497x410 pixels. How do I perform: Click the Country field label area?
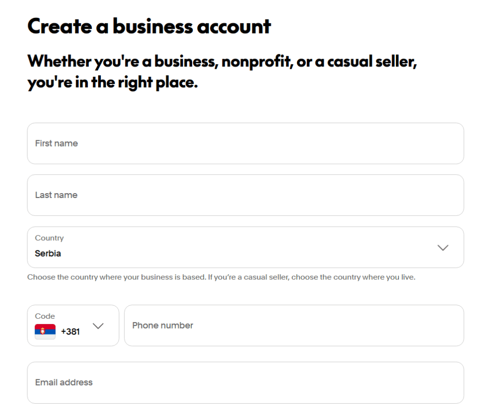click(49, 238)
